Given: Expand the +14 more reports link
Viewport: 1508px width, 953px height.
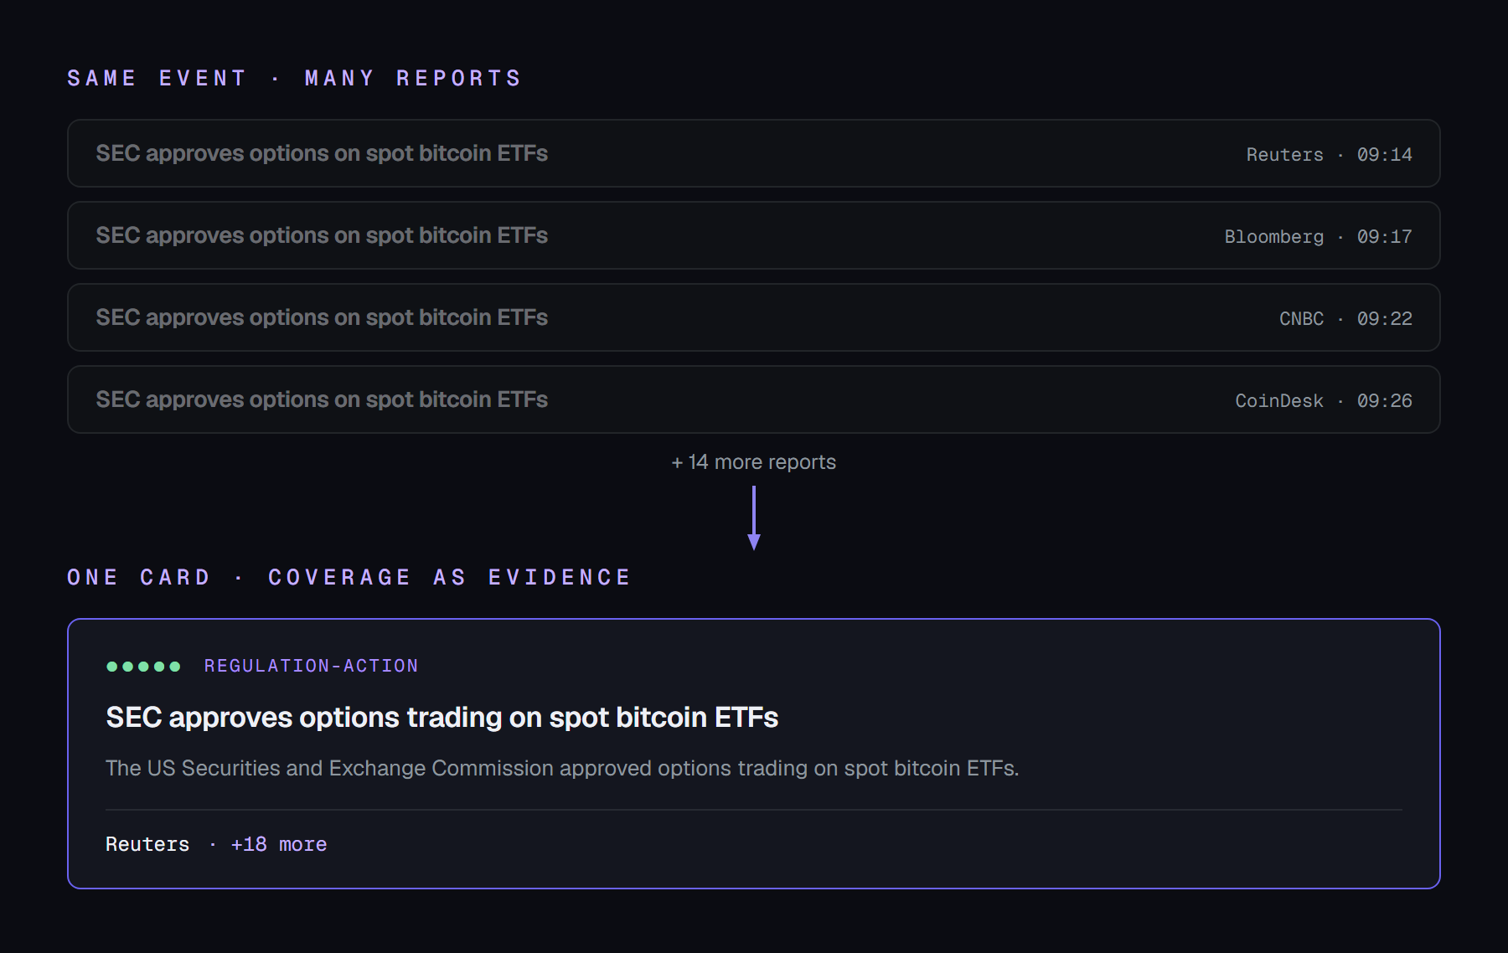Looking at the screenshot, I should 754,462.
